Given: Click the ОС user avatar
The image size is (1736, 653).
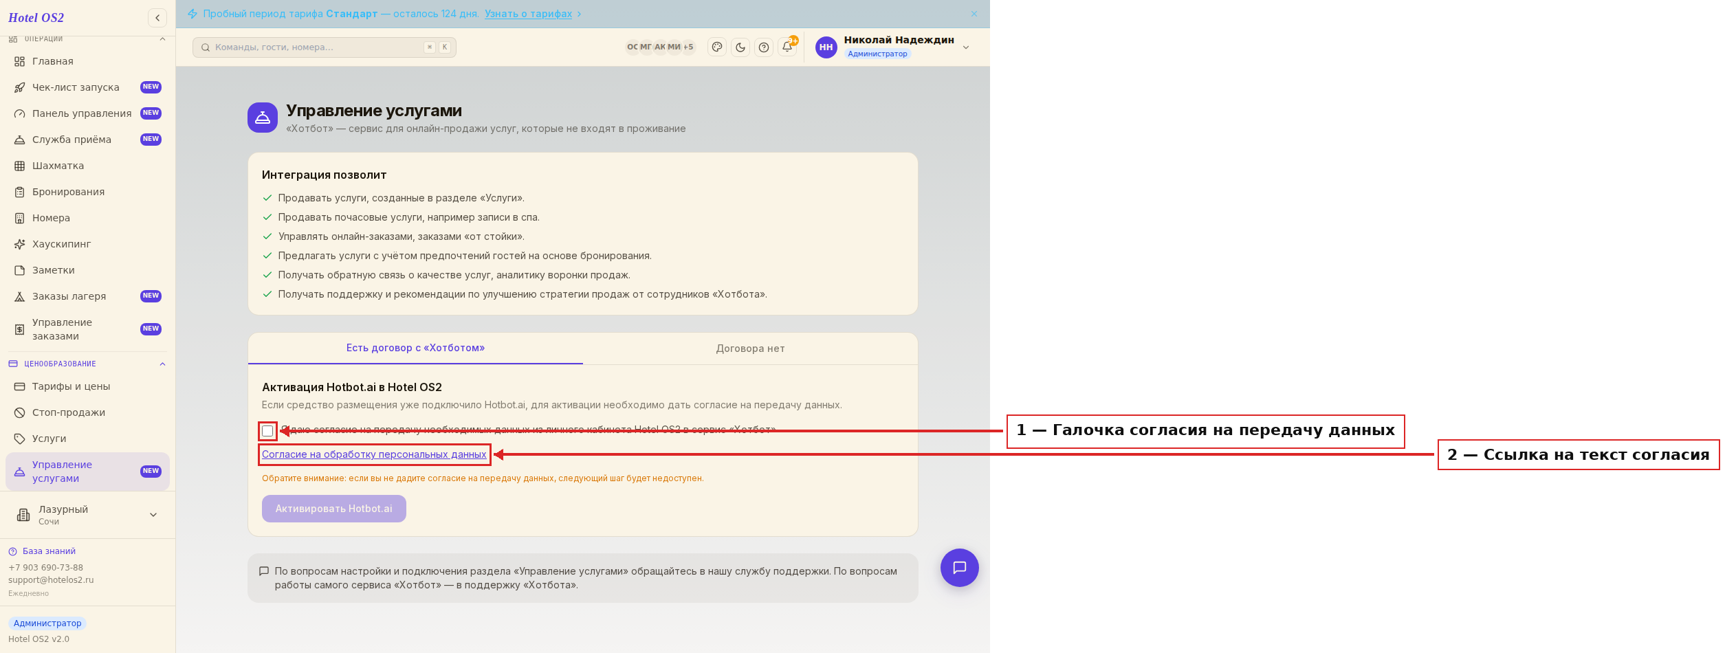Looking at the screenshot, I should (x=633, y=47).
